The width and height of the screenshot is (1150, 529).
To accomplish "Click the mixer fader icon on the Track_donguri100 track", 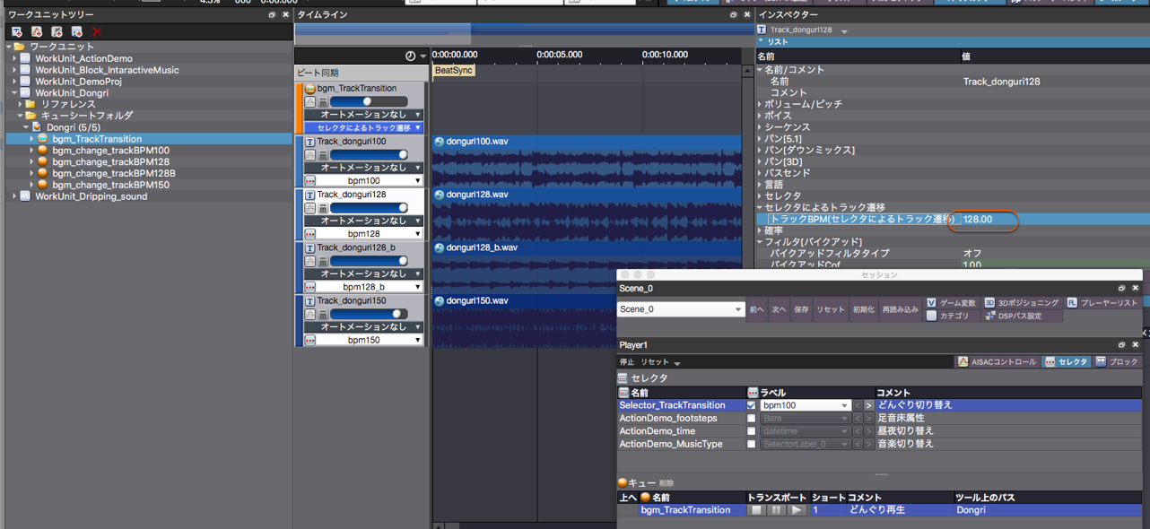I will tap(323, 156).
